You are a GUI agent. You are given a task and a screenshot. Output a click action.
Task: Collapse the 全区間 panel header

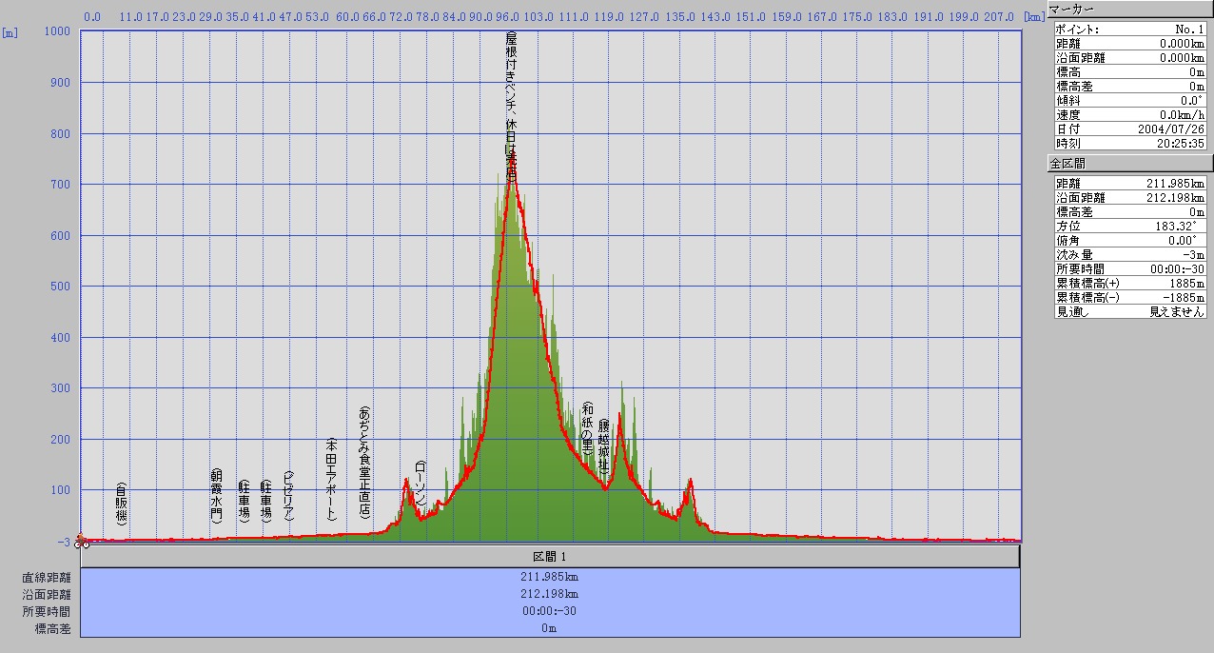click(x=1128, y=164)
